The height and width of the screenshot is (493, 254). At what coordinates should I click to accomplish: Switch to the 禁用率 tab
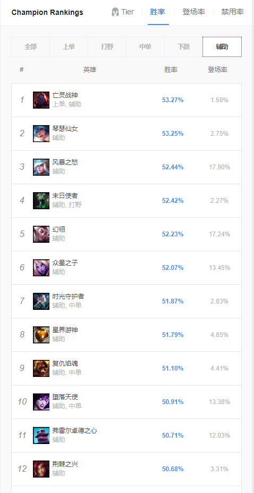click(232, 12)
